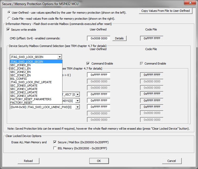The width and height of the screenshot is (198, 169).
Task: Open CMD Details button
Action: [119, 38]
